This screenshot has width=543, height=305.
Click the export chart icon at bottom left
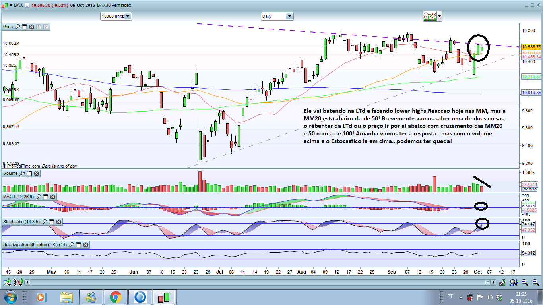(x=7, y=282)
